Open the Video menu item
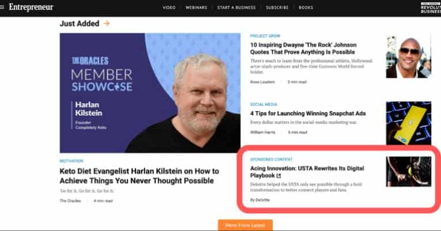Image resolution: width=441 pixels, height=231 pixels. [x=169, y=7]
